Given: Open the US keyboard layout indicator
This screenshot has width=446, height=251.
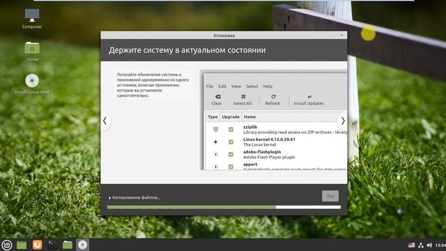Looking at the screenshot, I should pos(411,245).
